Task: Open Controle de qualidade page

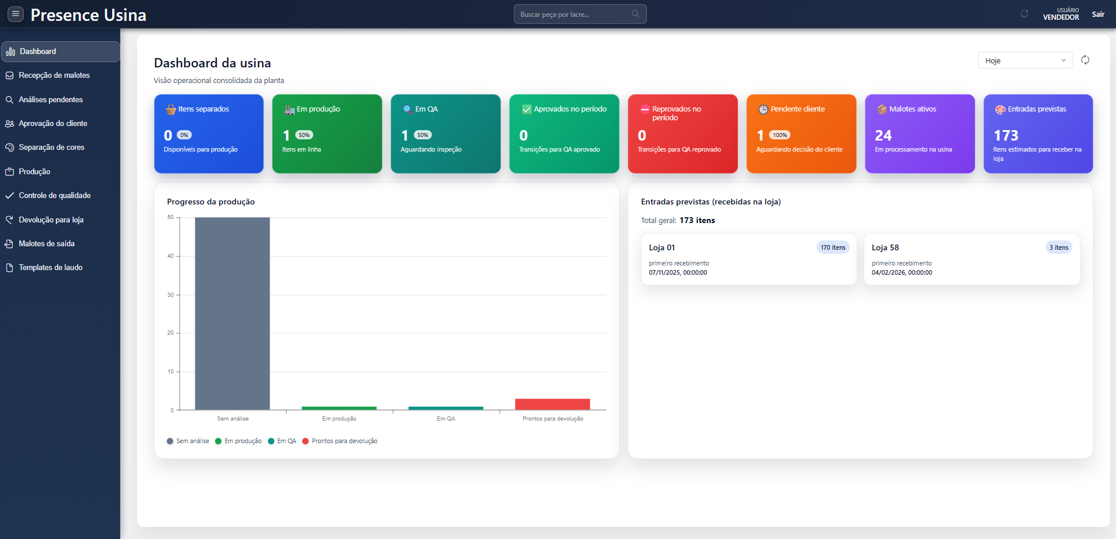Action: [x=55, y=196]
